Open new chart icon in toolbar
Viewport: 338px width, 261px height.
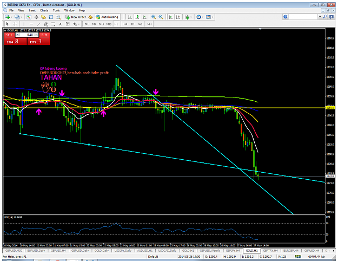click(7, 17)
